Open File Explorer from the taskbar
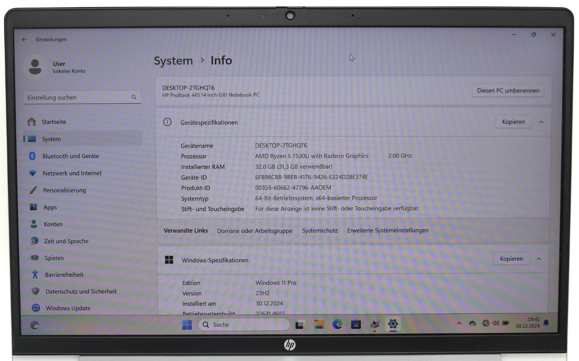Viewport: 579px width, 361px height. [319, 325]
